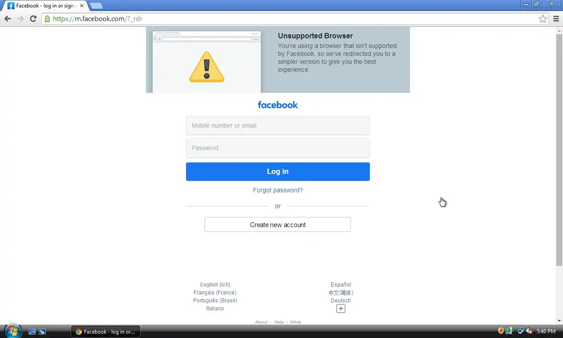Open the Forgot password? link
Image resolution: width=563 pixels, height=338 pixels.
pos(278,190)
